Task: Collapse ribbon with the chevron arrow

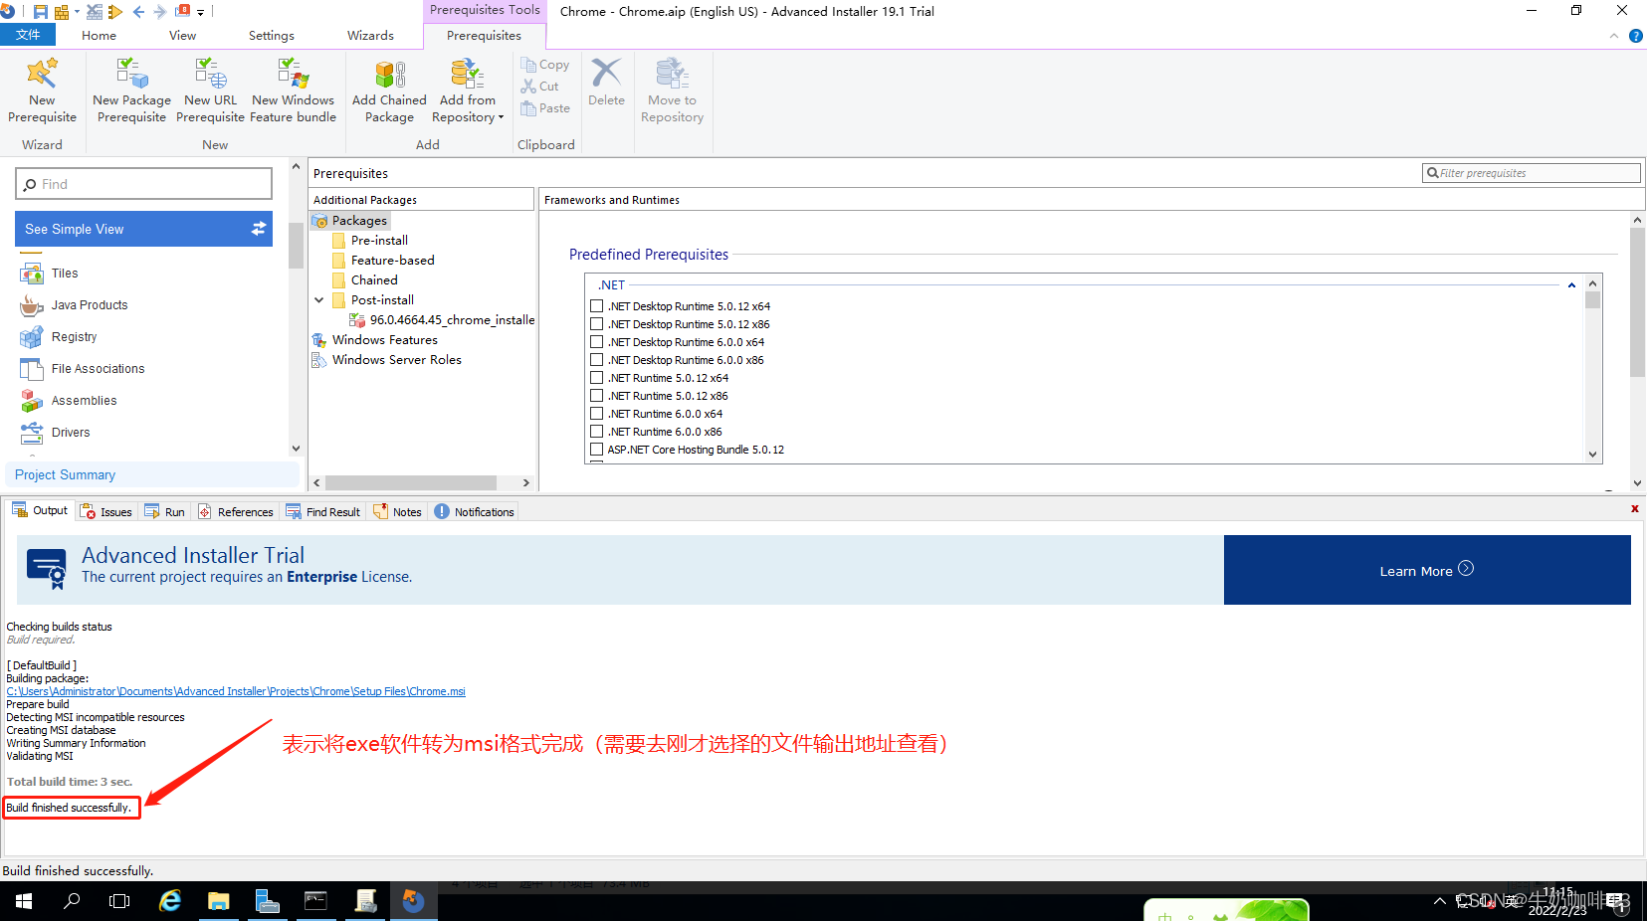Action: click(x=1614, y=36)
